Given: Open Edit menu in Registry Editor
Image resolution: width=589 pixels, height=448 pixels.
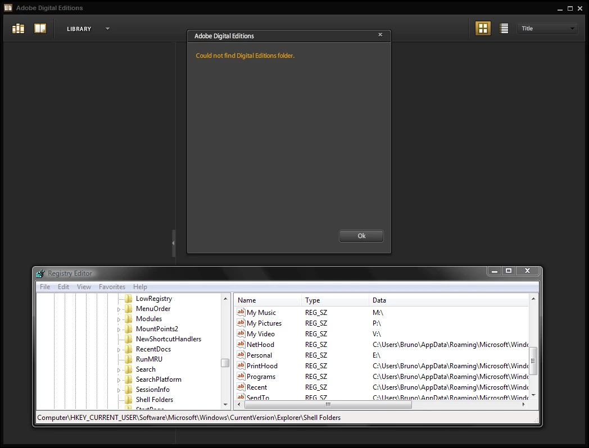Looking at the screenshot, I should coord(63,287).
